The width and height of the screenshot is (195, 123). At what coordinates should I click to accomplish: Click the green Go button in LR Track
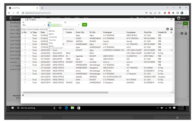[84, 25]
